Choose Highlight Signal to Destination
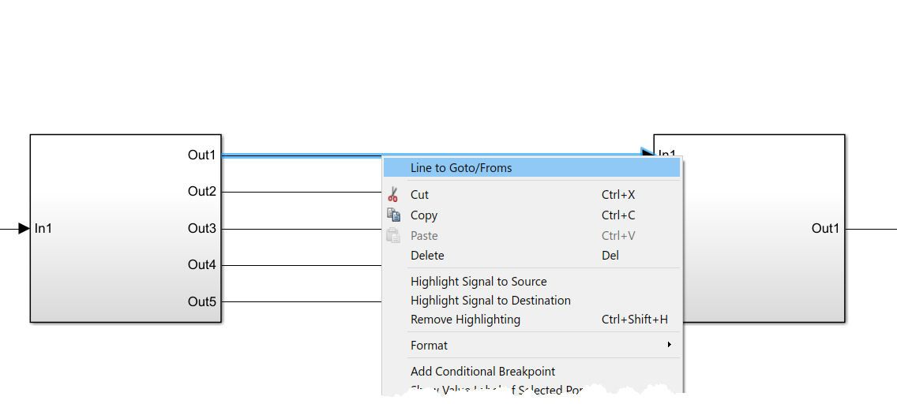The image size is (897, 404). (x=490, y=301)
